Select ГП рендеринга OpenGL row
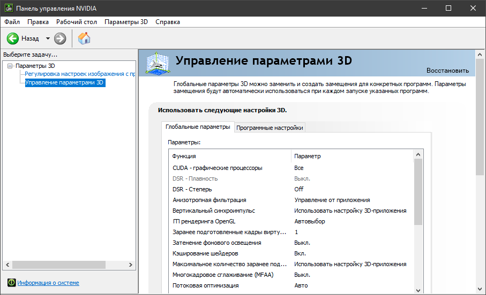 click(x=291, y=221)
